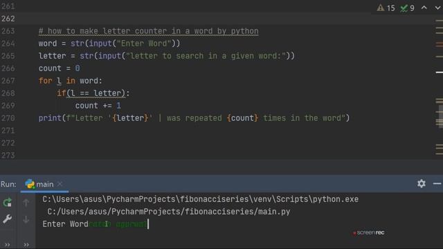
Task: Go to previous highlighted error arrow
Action: (424, 8)
